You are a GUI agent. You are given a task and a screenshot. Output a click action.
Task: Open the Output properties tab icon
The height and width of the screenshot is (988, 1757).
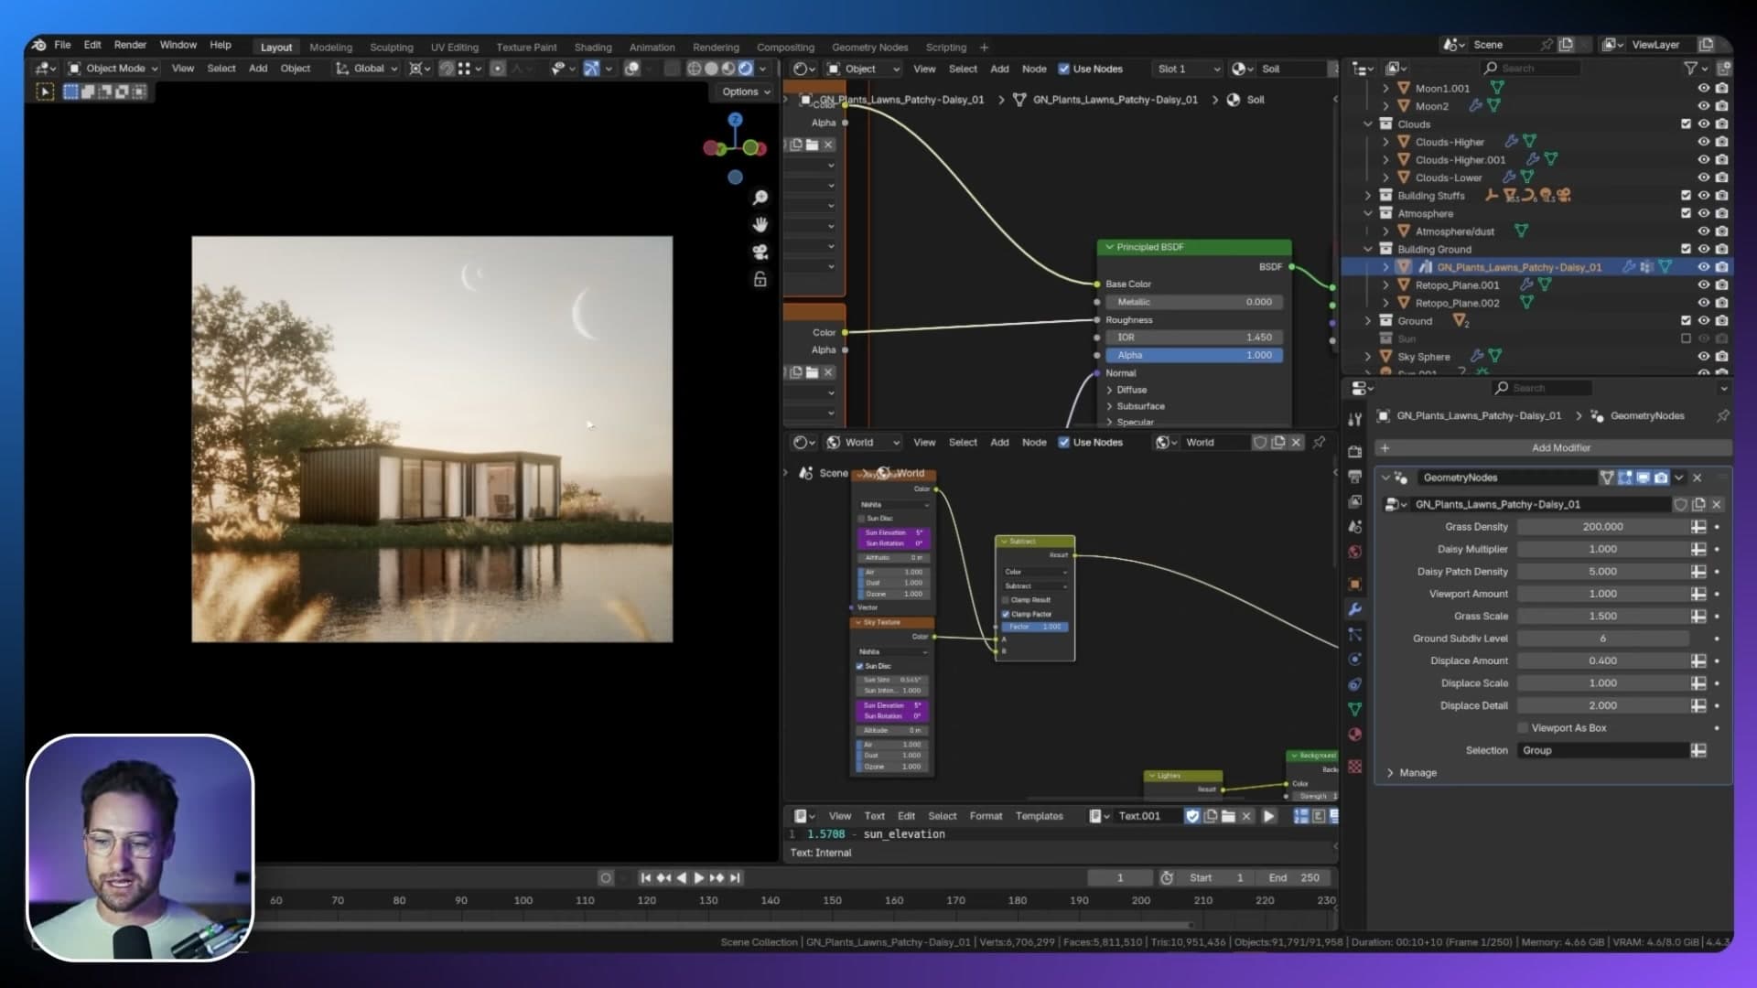point(1355,477)
